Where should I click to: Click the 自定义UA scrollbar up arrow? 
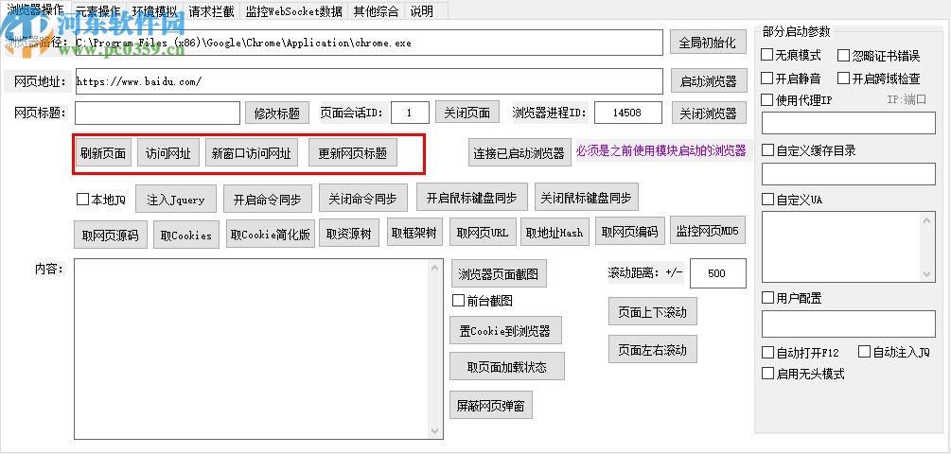coord(928,219)
